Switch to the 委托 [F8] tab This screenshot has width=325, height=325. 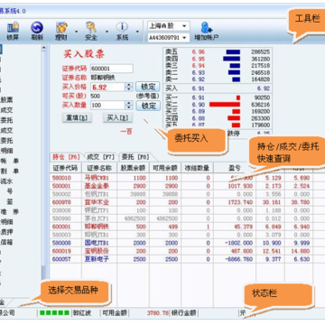[x=135, y=157]
